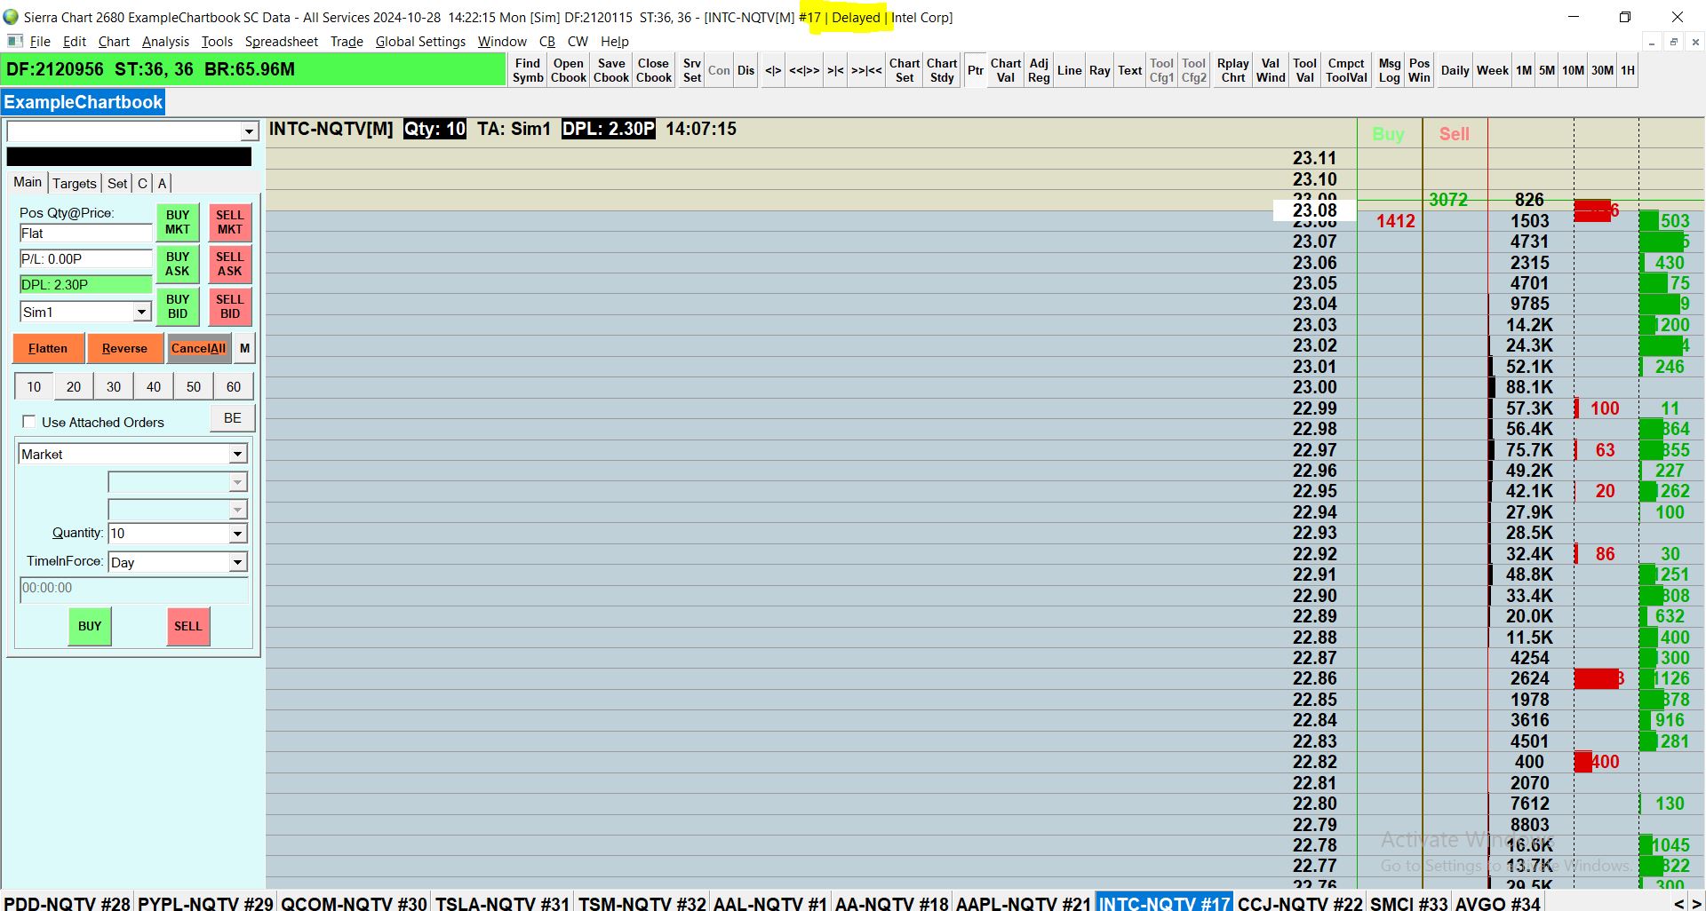Select the Ptr pointer tool
The image size is (1706, 911).
pos(976,70)
